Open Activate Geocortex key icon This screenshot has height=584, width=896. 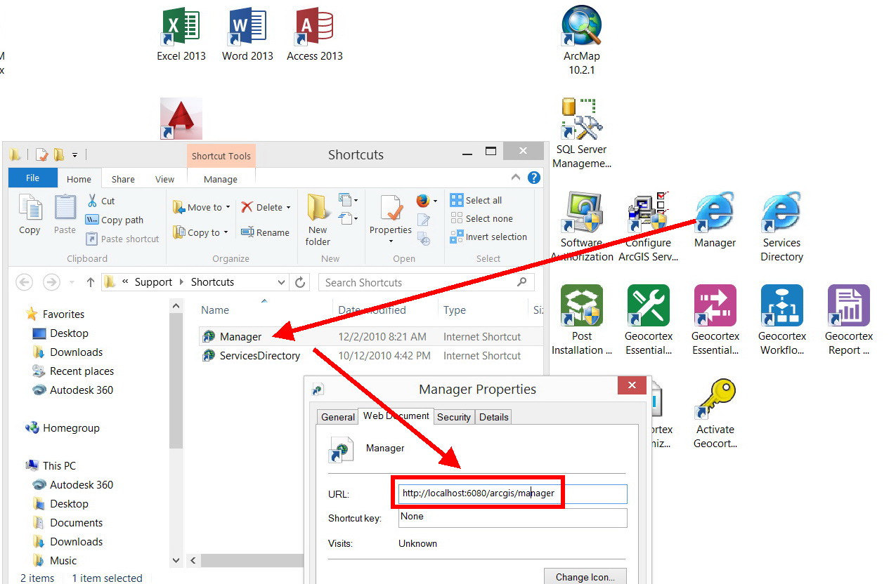point(715,413)
